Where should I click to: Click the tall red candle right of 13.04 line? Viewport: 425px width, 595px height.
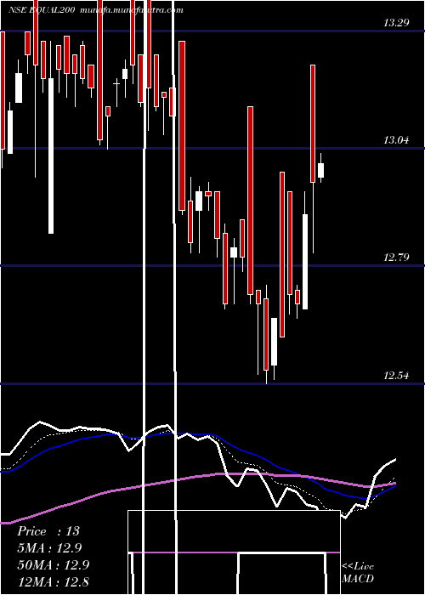point(313,123)
